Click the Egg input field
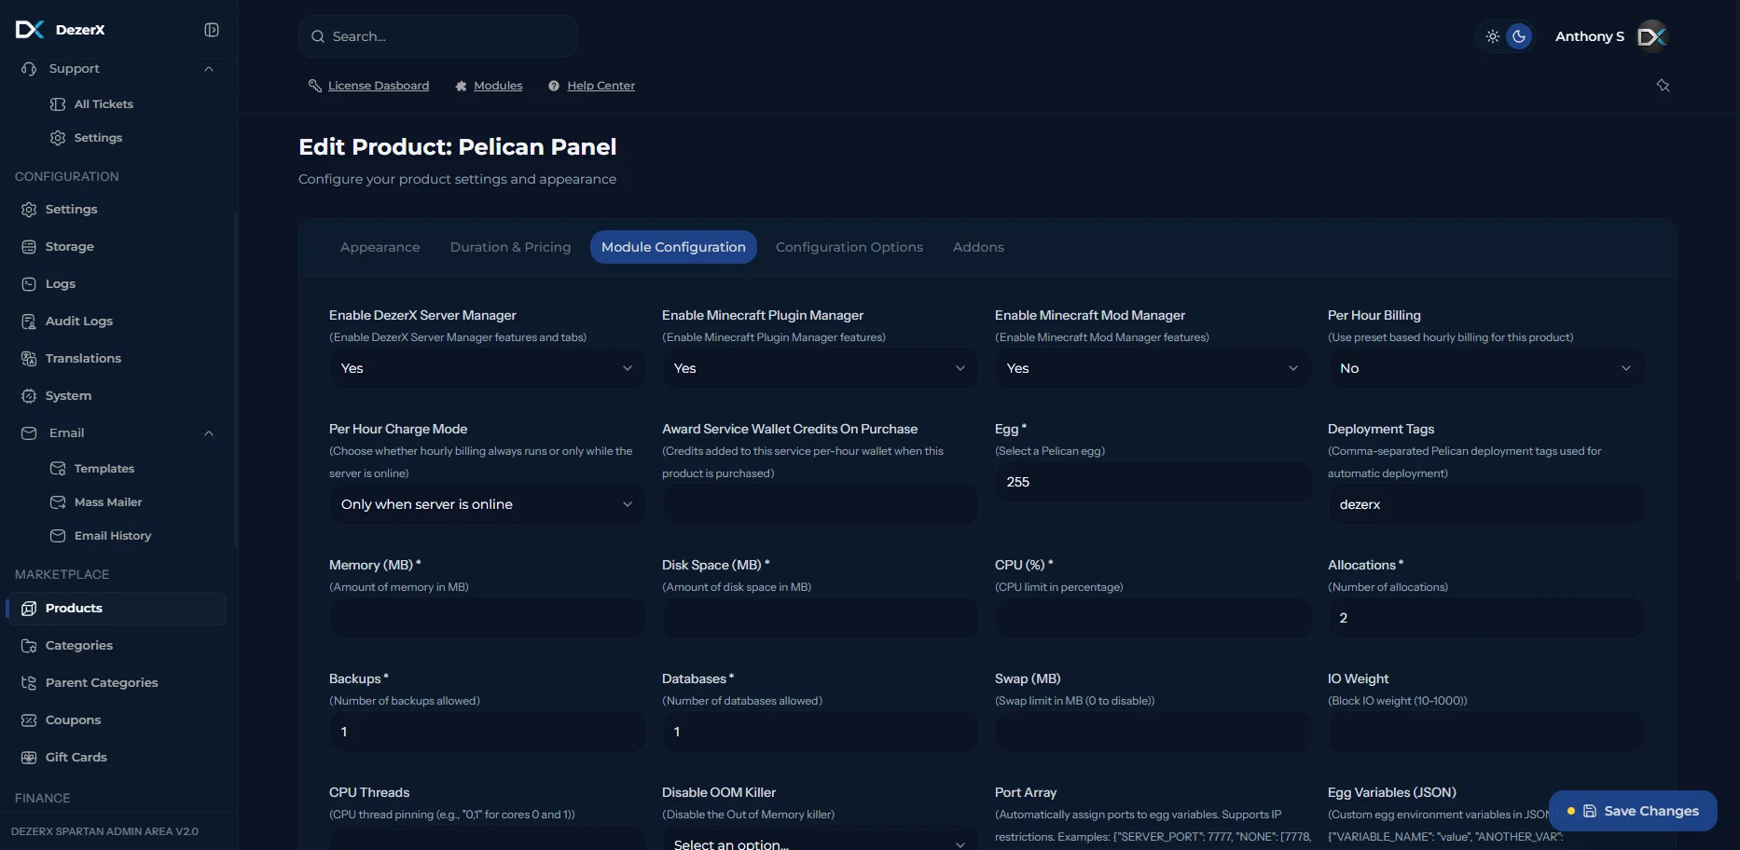The image size is (1740, 850). pos(1153,482)
